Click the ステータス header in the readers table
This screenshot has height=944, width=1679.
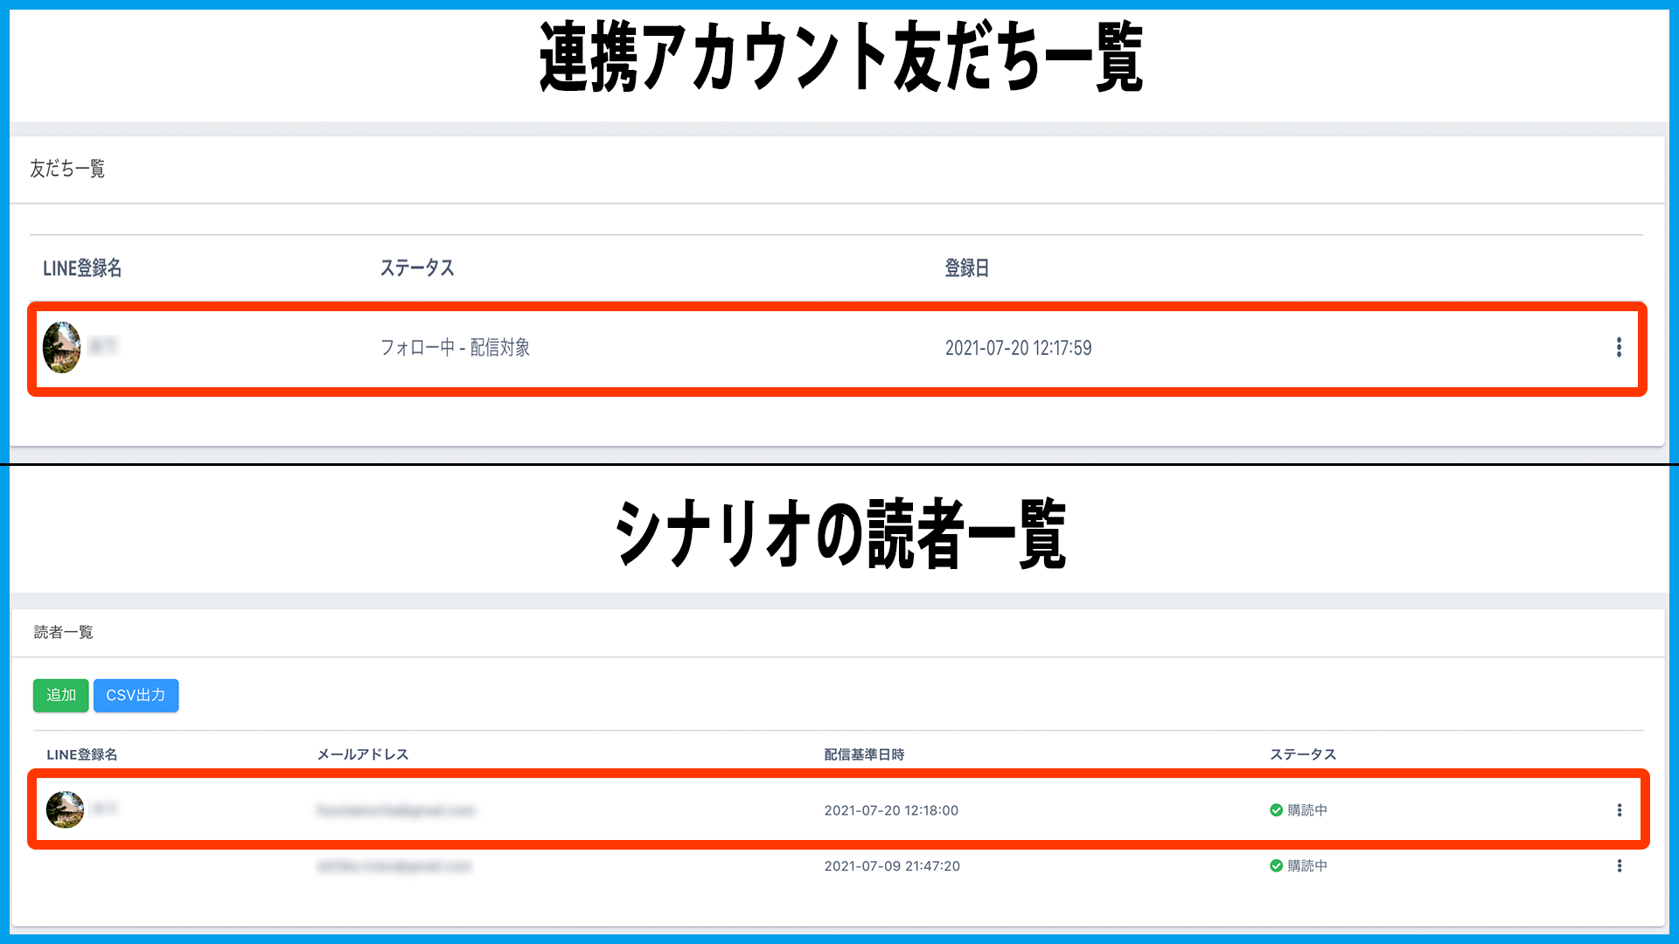click(x=1302, y=754)
